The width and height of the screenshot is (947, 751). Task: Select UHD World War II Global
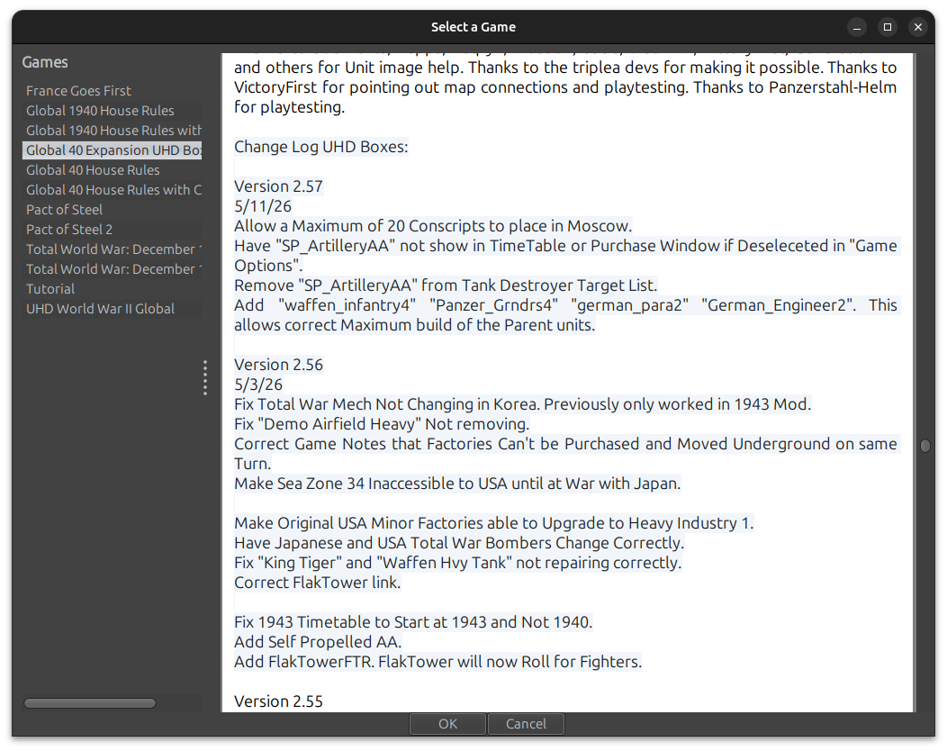click(112, 309)
